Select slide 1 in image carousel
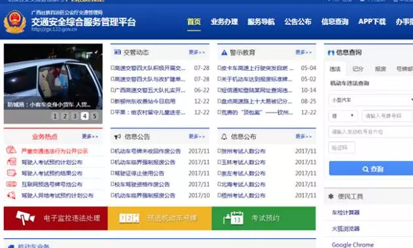 coord(55,116)
